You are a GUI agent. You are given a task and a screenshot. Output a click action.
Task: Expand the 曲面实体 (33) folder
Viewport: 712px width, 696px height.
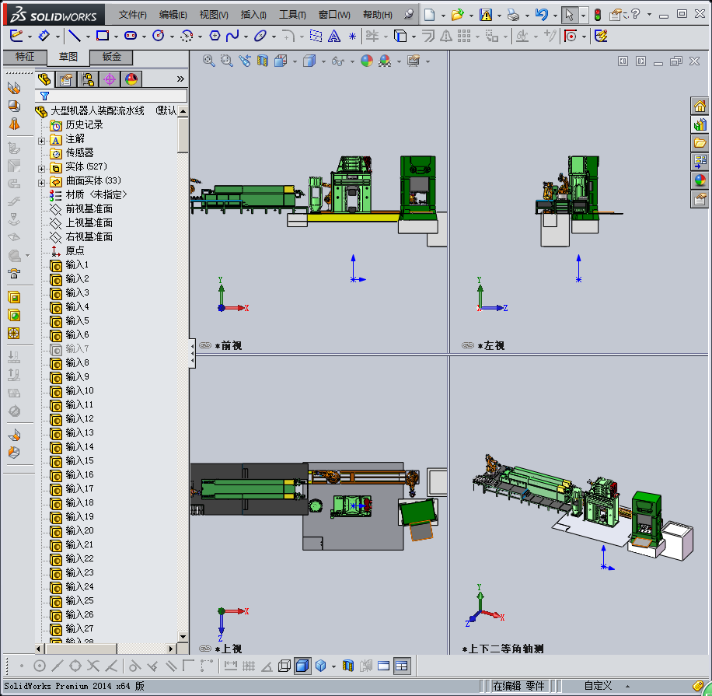[42, 182]
